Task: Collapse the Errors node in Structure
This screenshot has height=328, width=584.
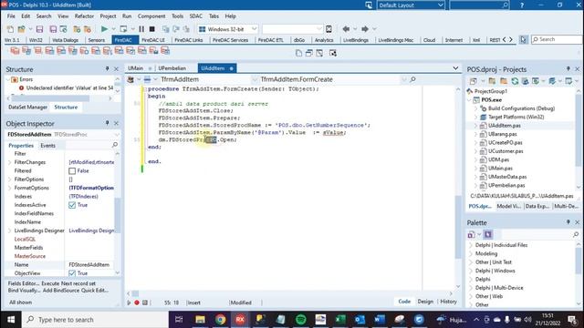Action: coord(8,79)
